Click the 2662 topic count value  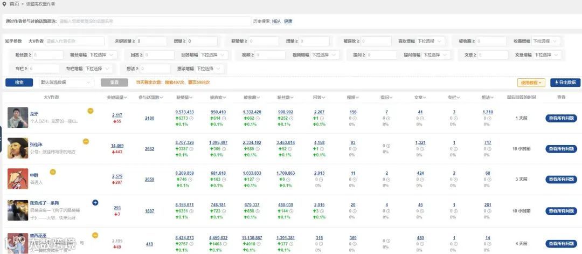150,149
